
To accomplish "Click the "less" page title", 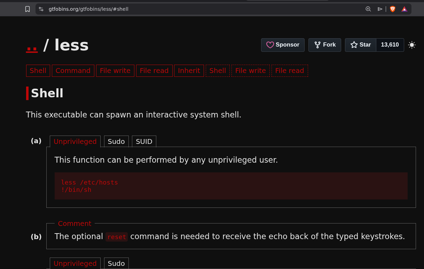I will tap(71, 45).
